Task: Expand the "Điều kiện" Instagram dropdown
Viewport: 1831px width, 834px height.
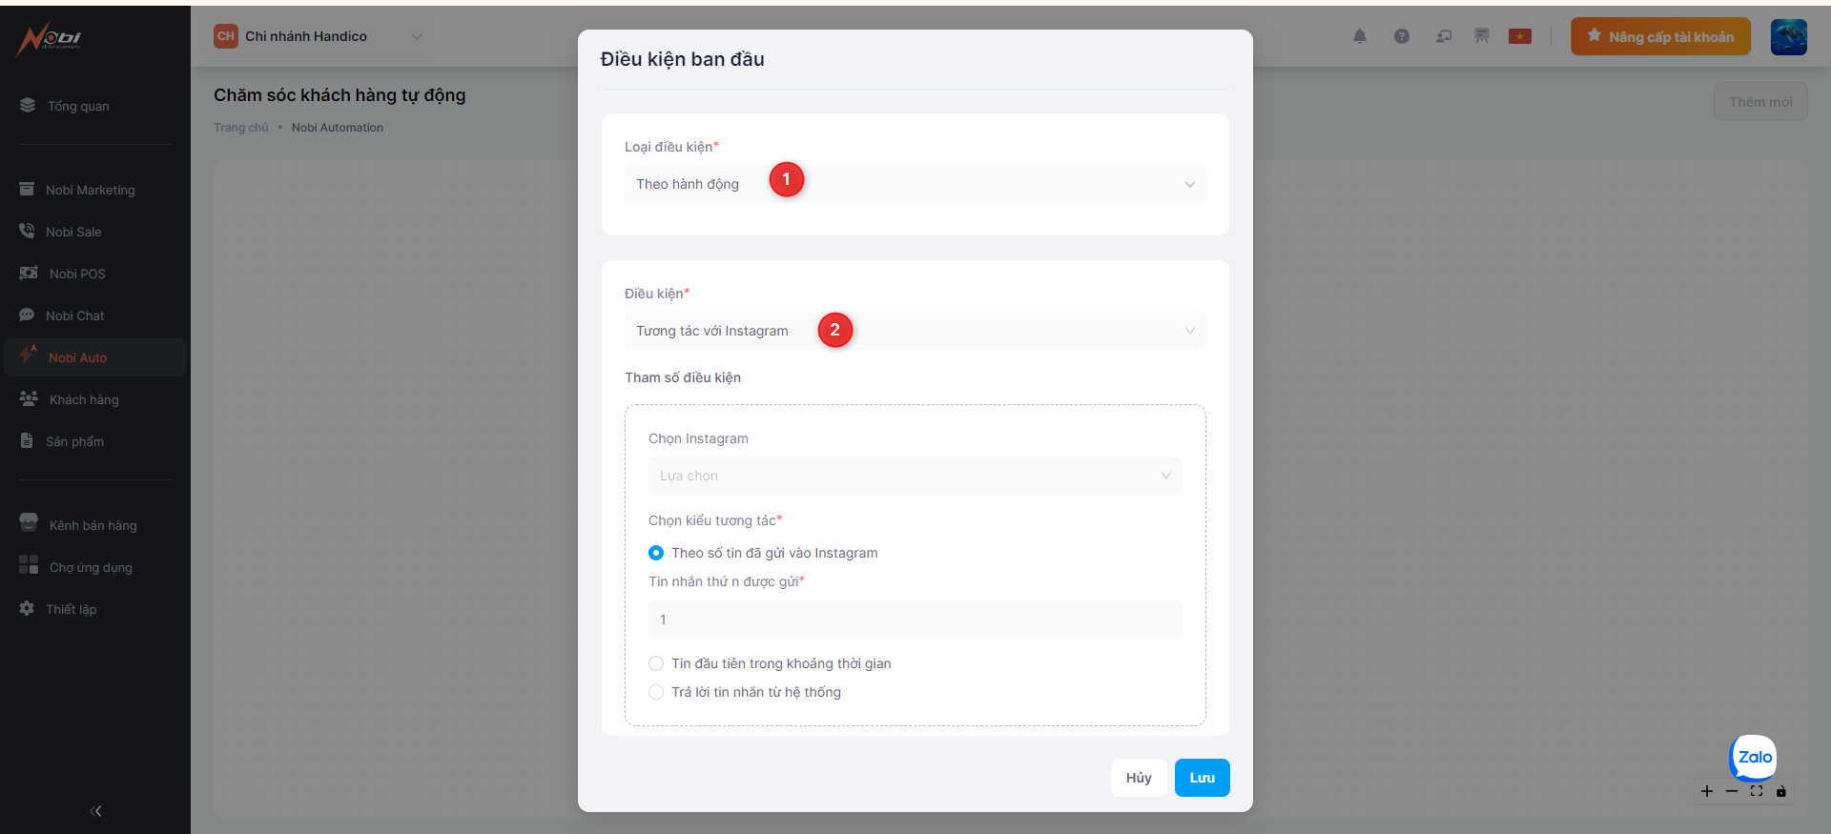Action: (915, 331)
